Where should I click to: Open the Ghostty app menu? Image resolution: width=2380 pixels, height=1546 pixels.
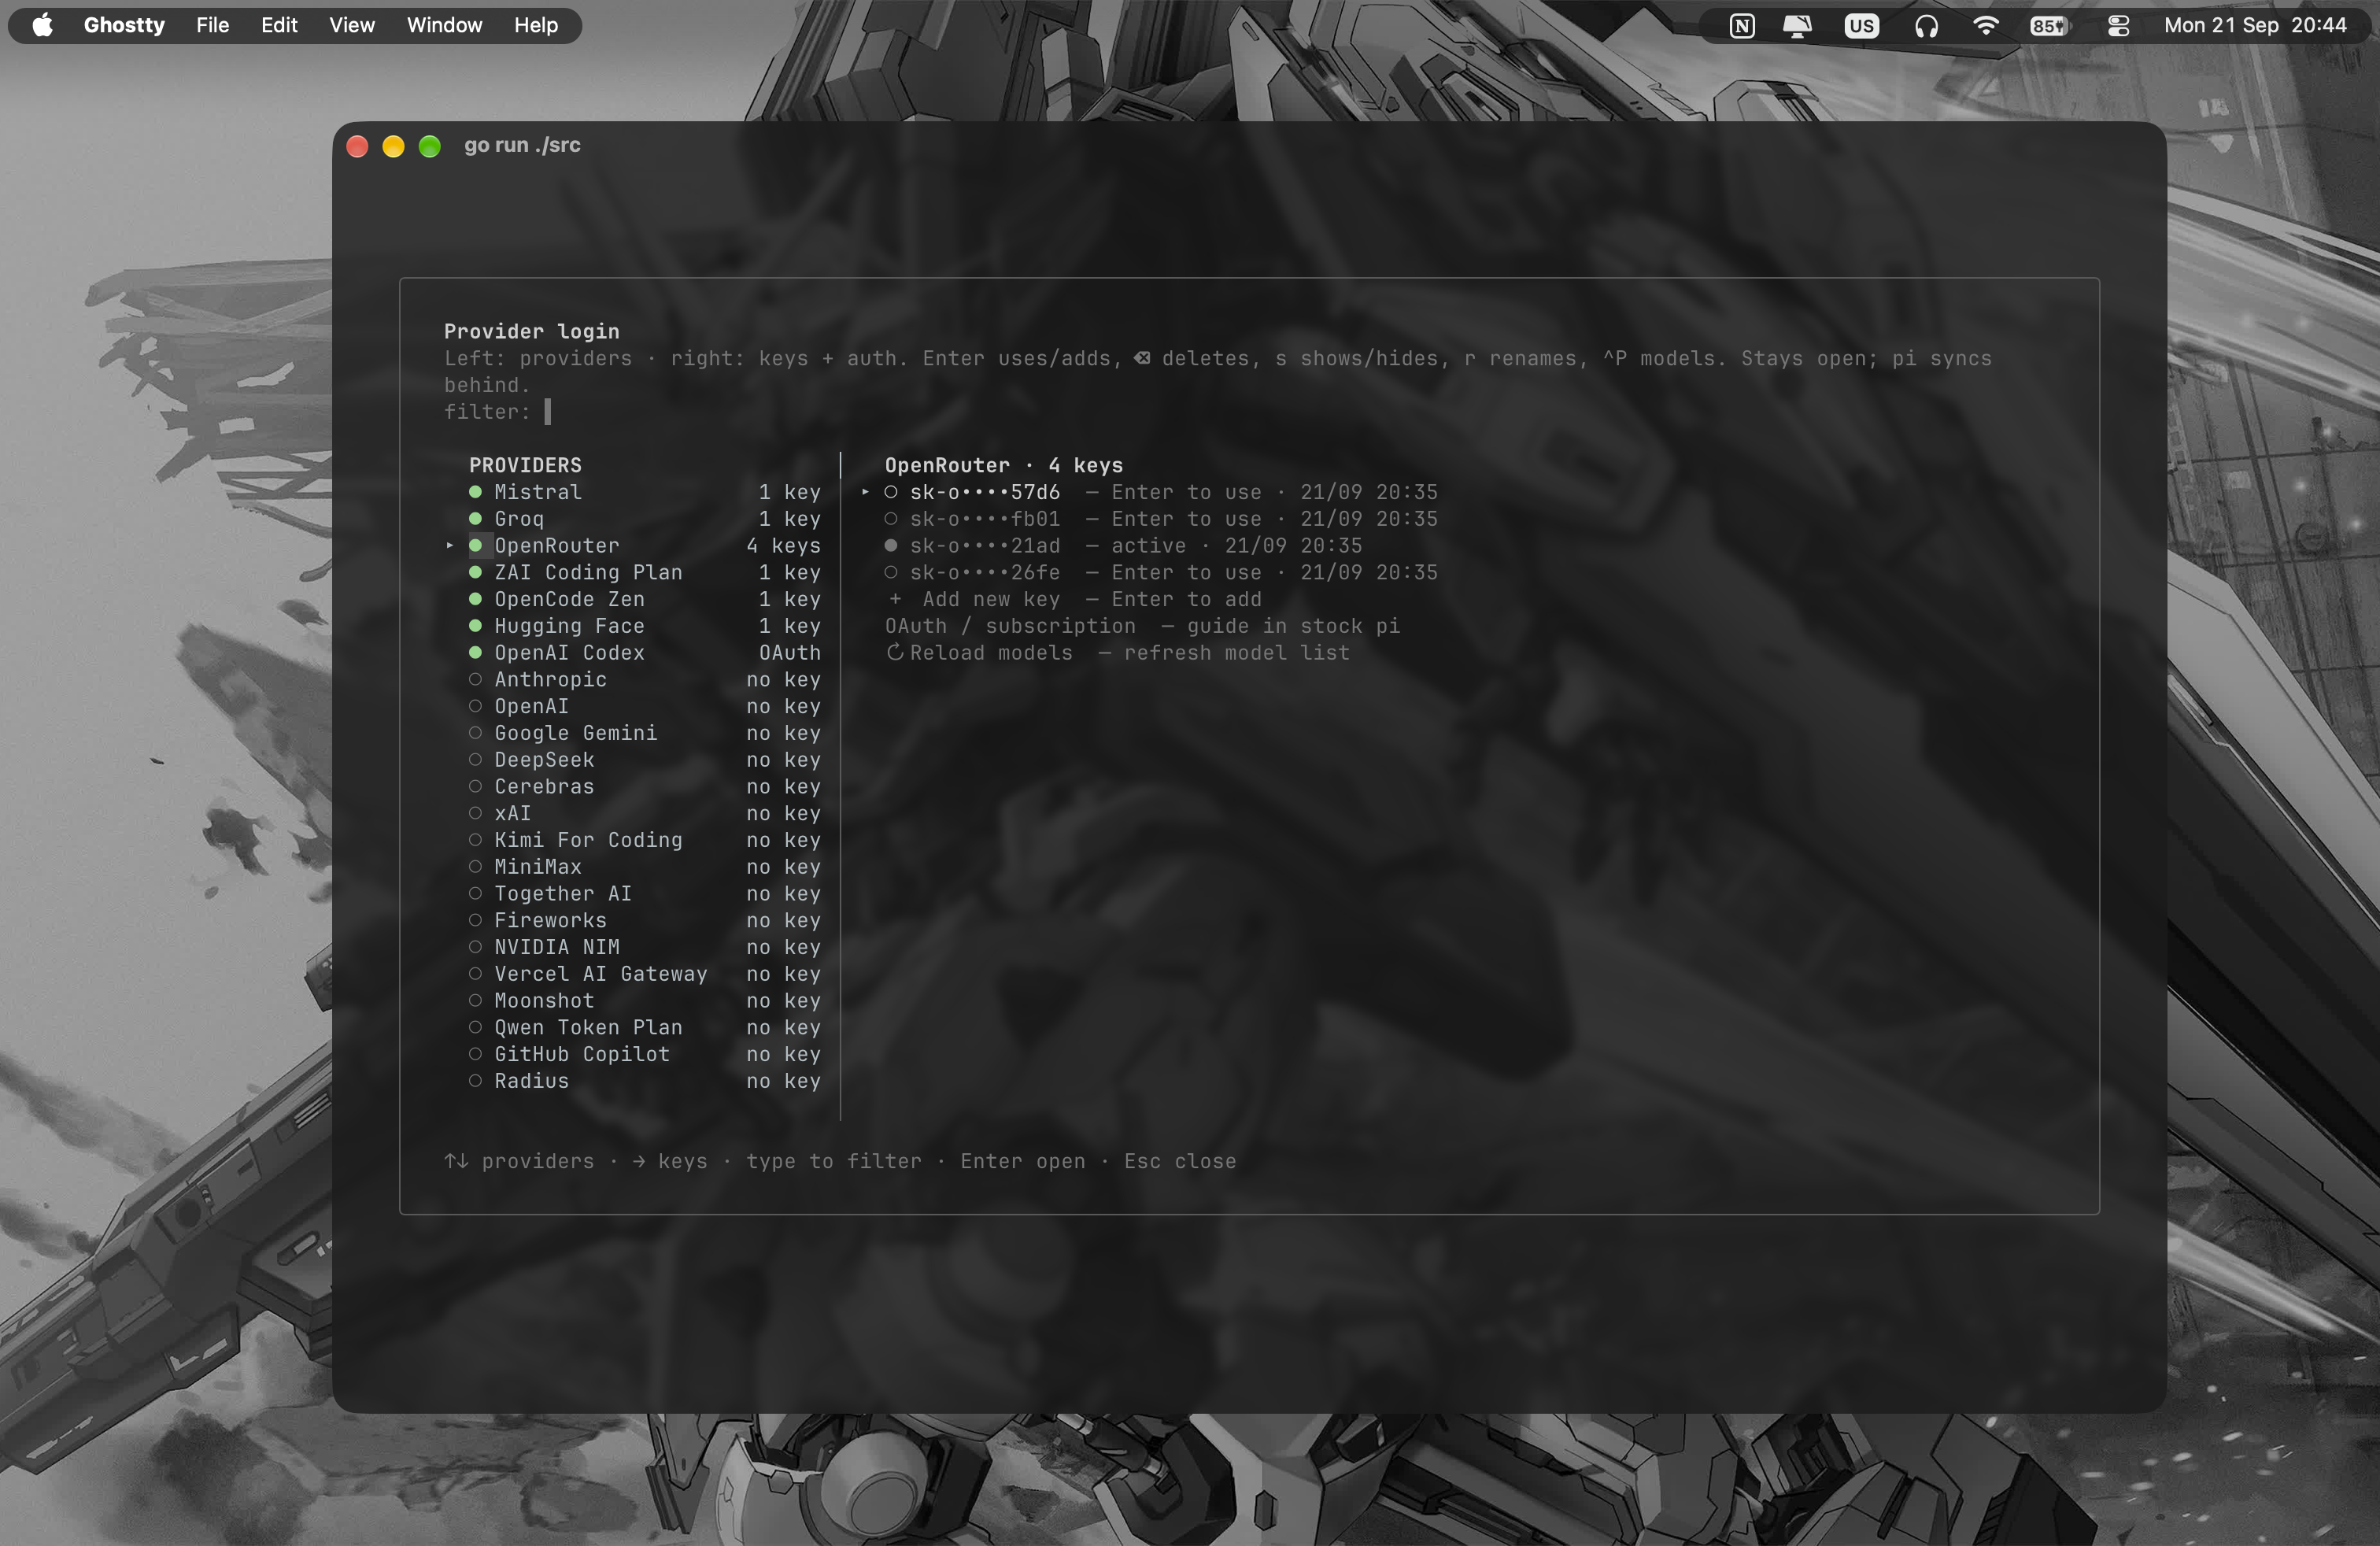124,25
